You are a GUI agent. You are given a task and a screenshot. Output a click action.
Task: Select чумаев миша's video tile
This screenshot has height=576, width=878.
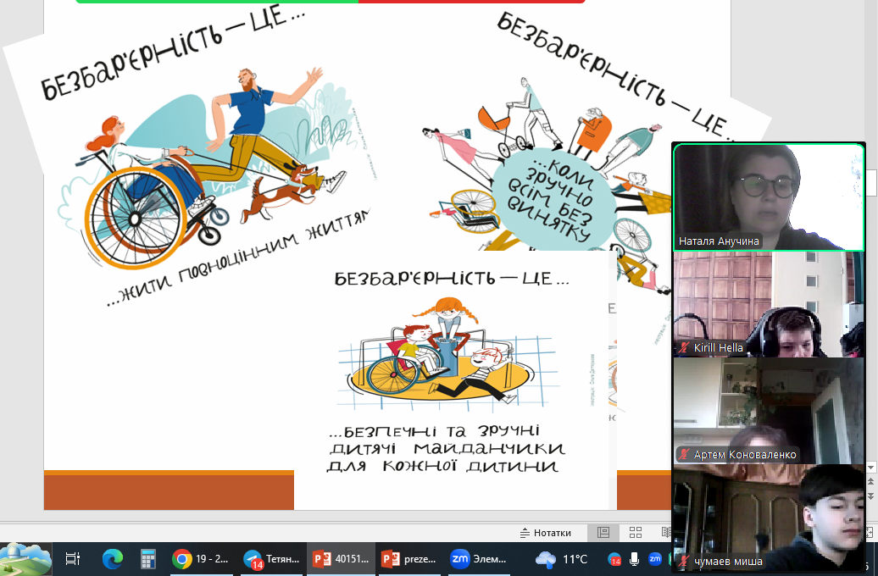769,518
